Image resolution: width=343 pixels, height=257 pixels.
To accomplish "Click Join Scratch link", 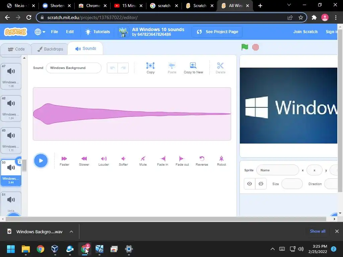I will [305, 32].
